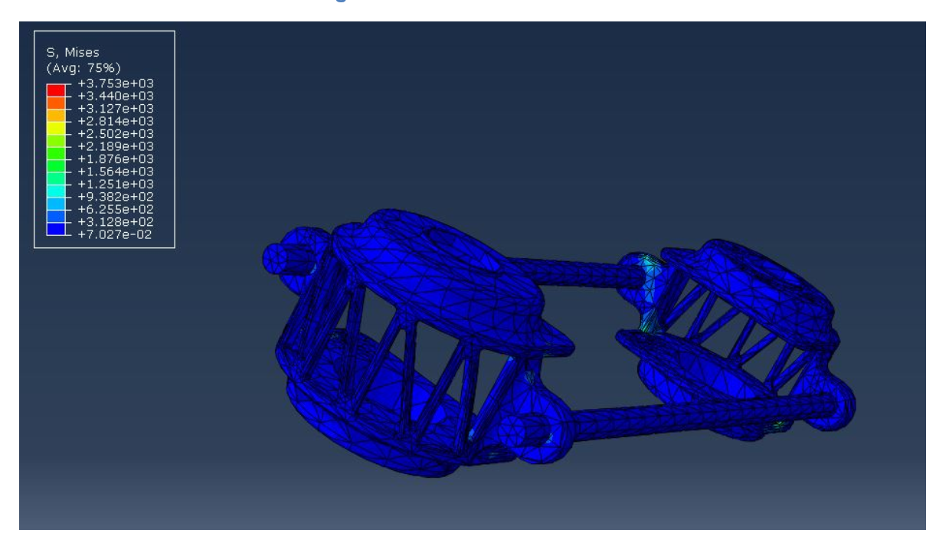Click the minimum value +7.027e-02 label
Screen dimensions: 949x533
click(116, 234)
